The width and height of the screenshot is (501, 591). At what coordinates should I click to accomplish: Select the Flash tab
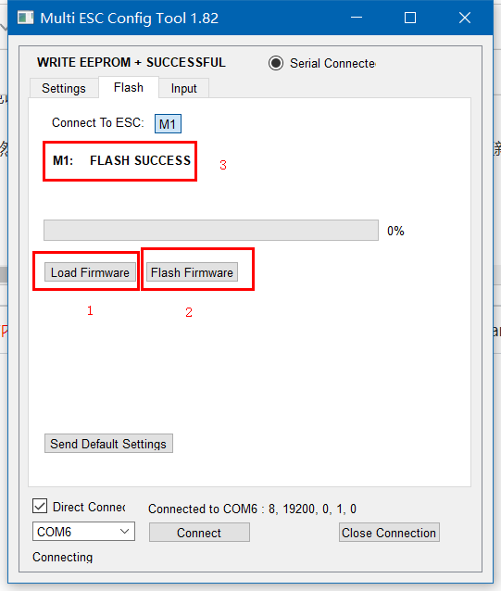point(129,87)
